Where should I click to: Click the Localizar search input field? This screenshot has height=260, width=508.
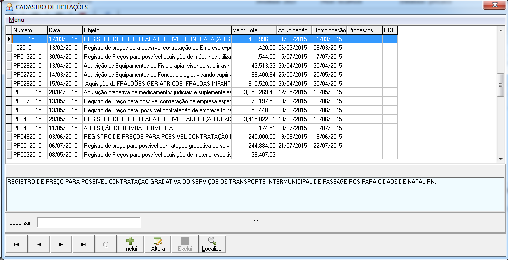[x=89, y=222]
